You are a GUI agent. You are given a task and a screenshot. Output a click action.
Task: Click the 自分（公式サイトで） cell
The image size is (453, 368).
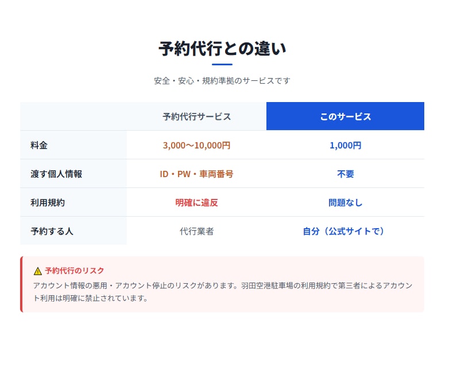point(345,231)
